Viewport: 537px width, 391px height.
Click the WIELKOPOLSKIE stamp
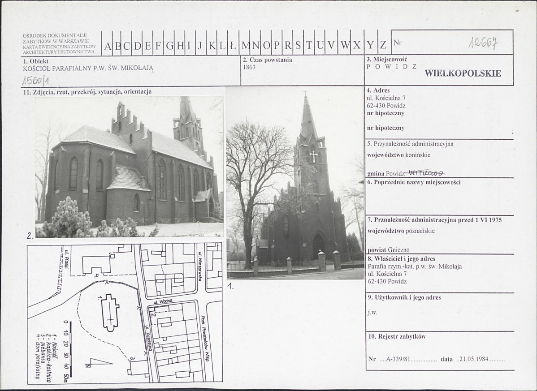click(x=463, y=73)
